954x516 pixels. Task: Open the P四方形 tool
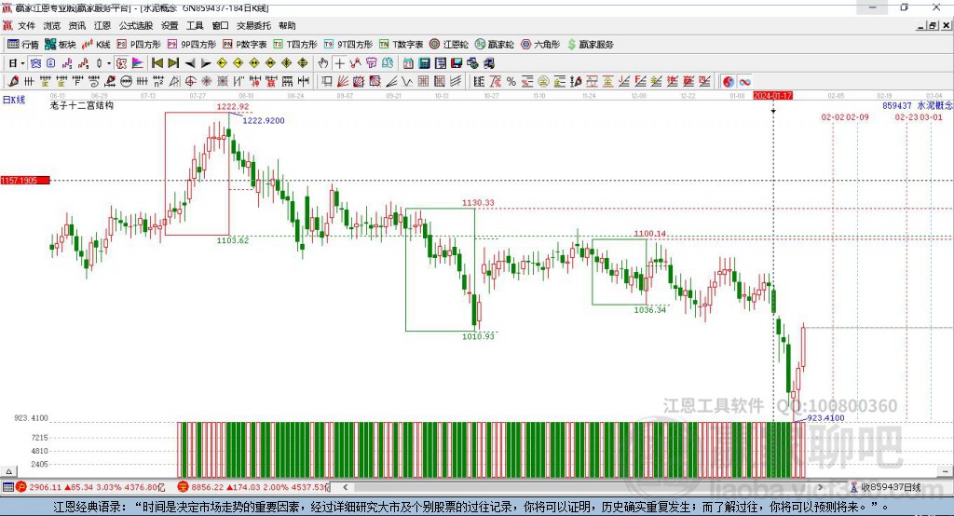[x=139, y=45]
